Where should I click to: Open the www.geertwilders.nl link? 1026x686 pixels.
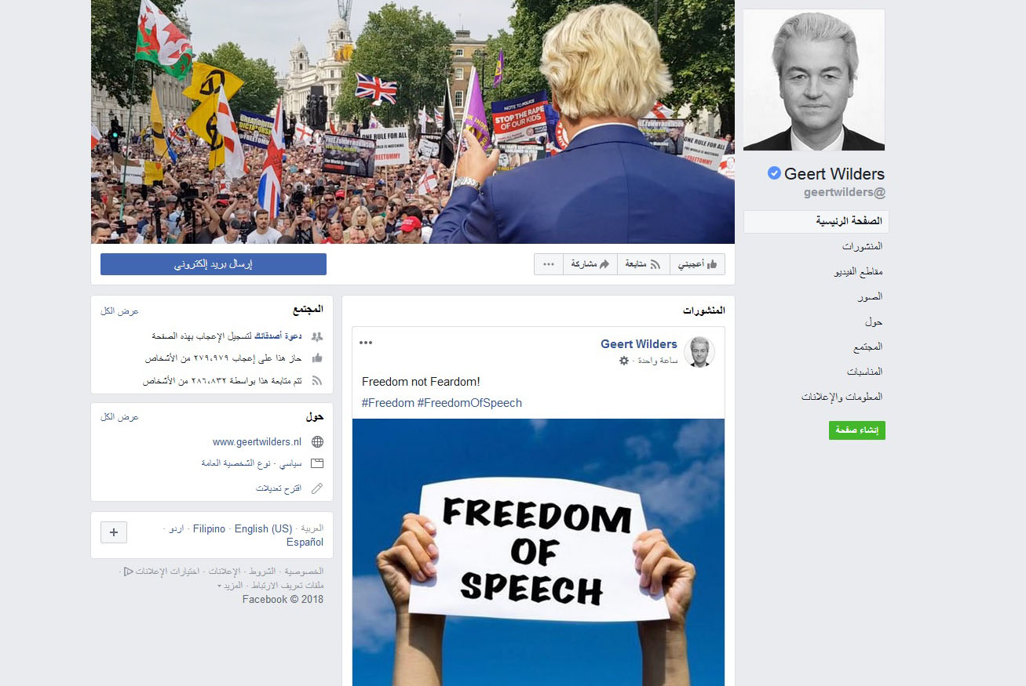tap(257, 441)
